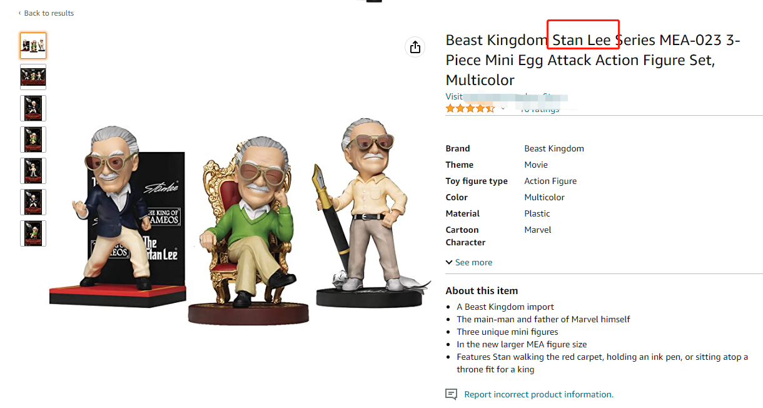Click the main Stan Lee figures product image
Screen dimensions: 763x408
click(240, 222)
